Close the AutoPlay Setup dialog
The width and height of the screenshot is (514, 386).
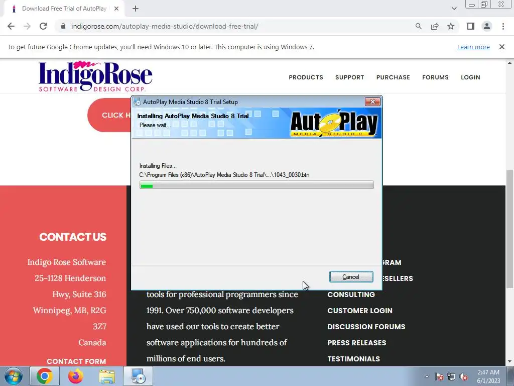(373, 102)
